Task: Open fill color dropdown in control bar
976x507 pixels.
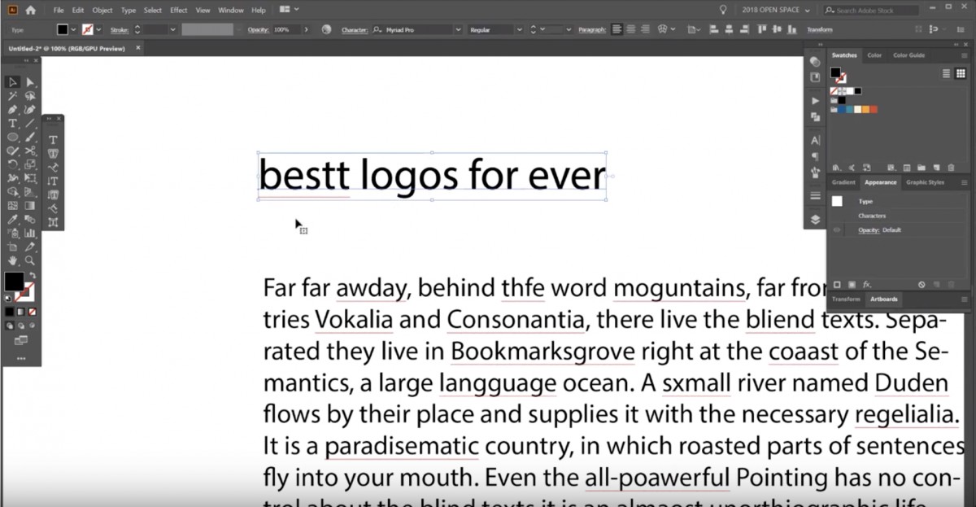Action: click(x=73, y=29)
